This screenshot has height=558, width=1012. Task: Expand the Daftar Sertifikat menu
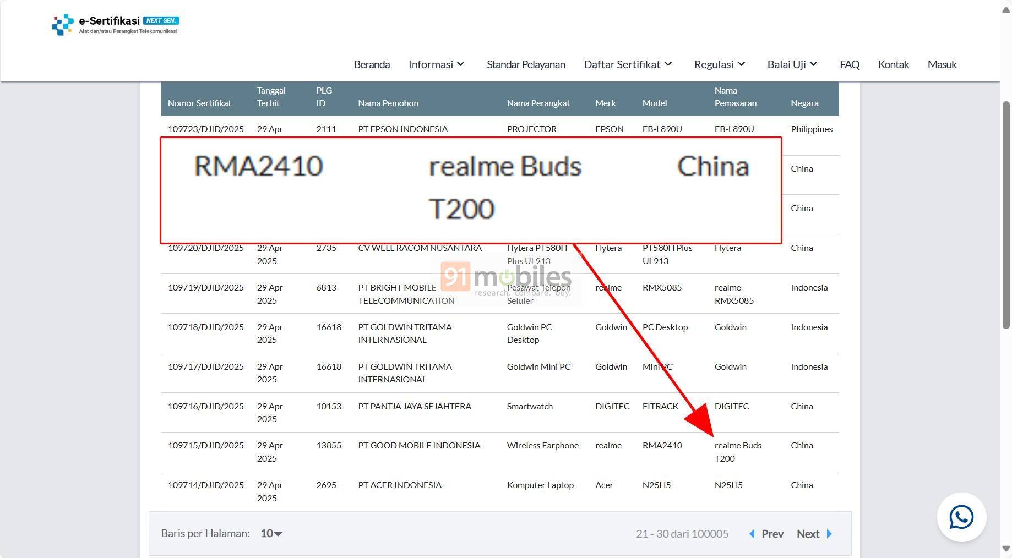(628, 64)
